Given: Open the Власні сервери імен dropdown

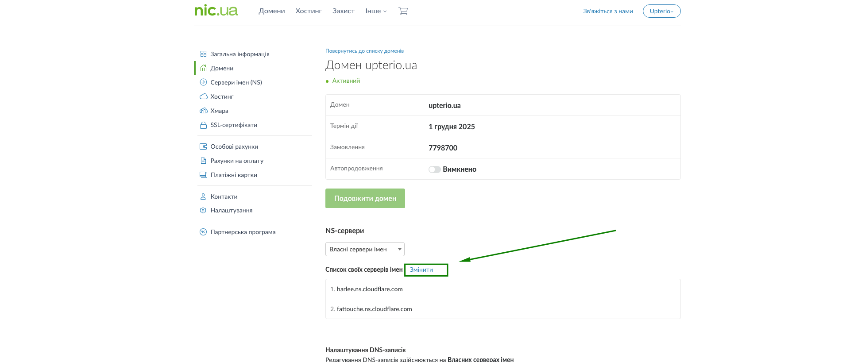Looking at the screenshot, I should (x=365, y=249).
